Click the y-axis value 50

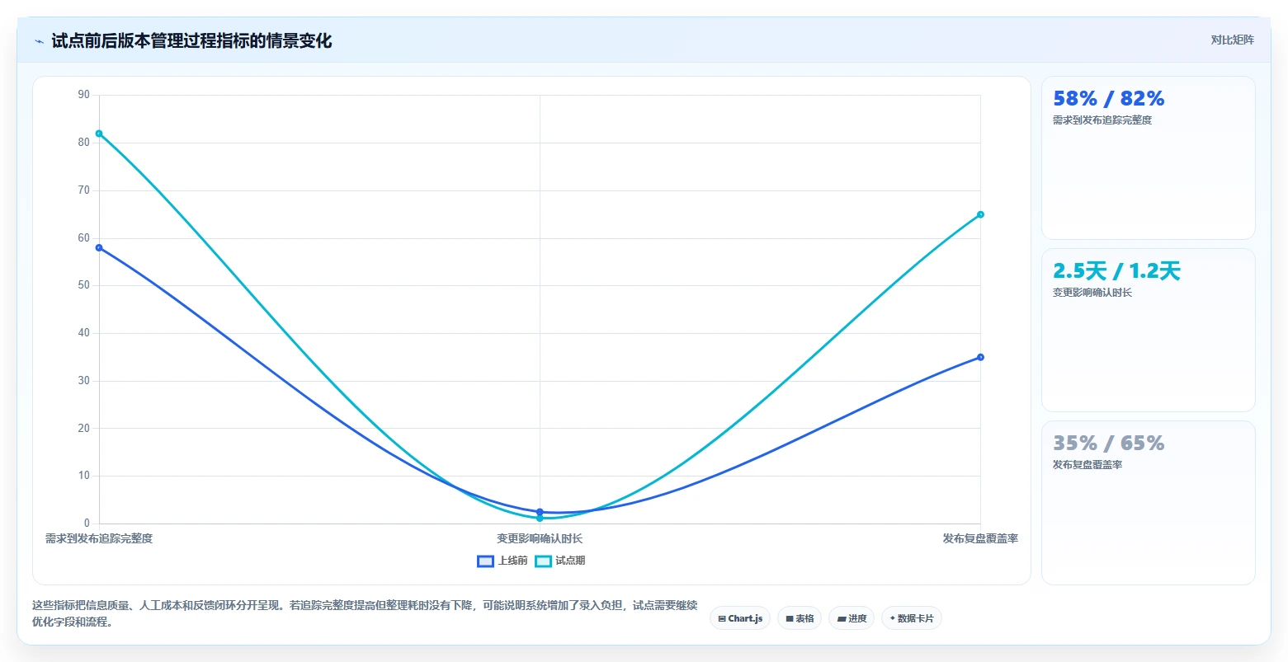(x=84, y=285)
